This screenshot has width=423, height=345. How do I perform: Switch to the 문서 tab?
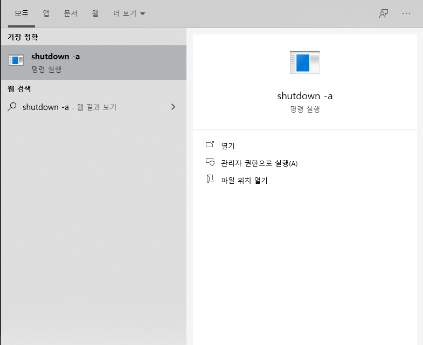[x=71, y=13]
